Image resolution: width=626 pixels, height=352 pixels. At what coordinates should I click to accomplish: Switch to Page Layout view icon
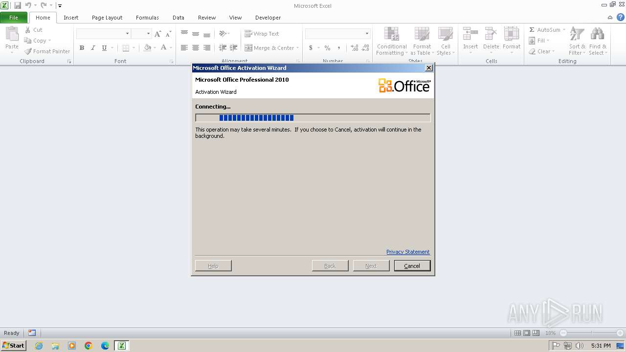coord(527,333)
